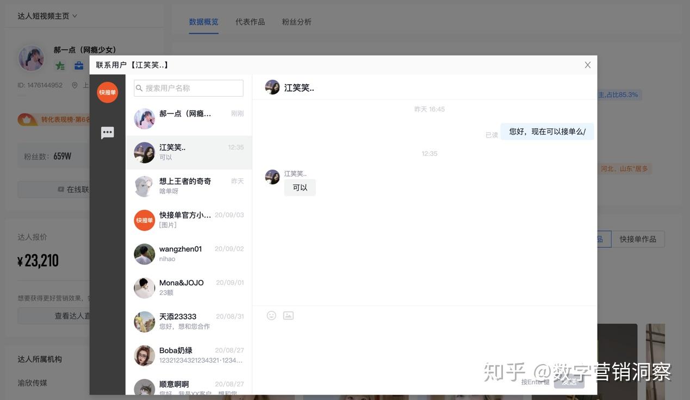
Task: Click the 已读 read status label
Action: coord(492,135)
